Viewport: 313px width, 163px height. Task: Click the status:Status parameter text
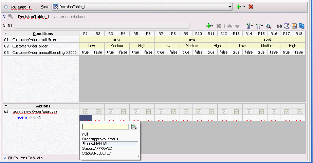[29, 118]
